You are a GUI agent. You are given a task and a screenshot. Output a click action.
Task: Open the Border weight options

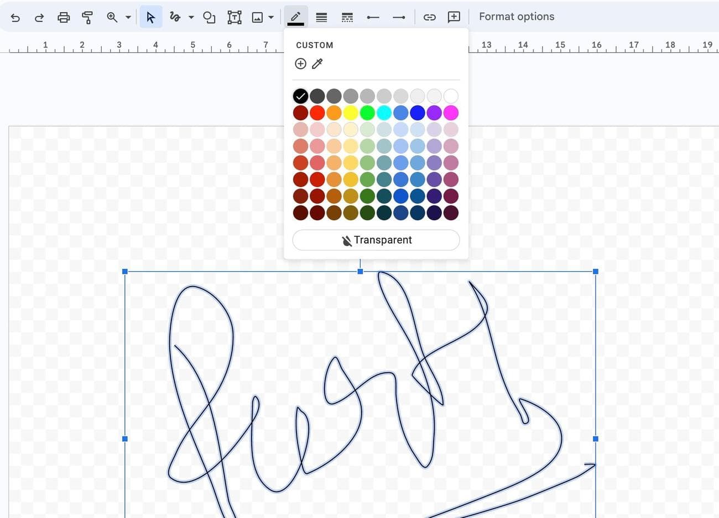click(321, 17)
